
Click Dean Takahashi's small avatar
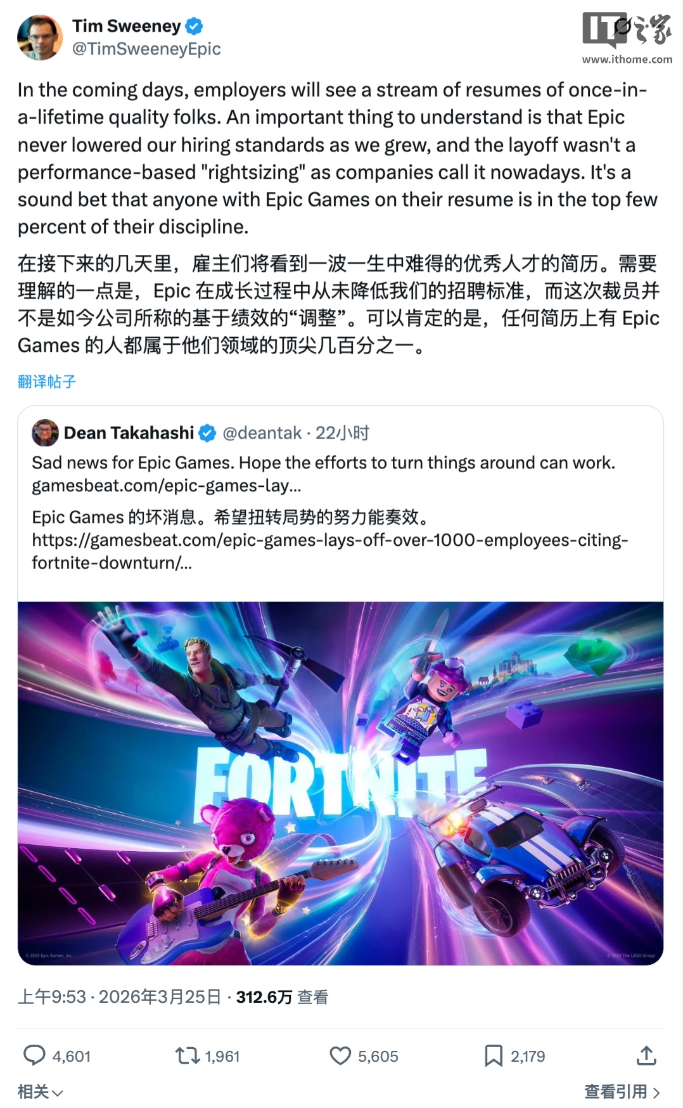click(45, 432)
